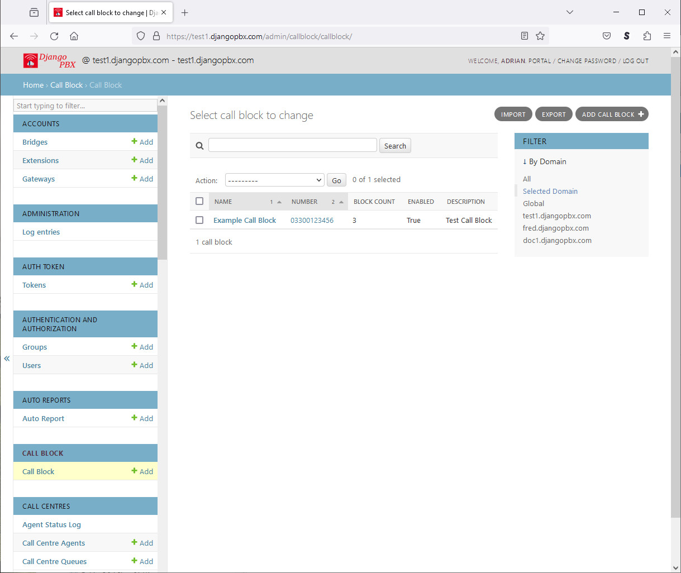
Task: Click the search magnifier icon
Action: coord(199,146)
